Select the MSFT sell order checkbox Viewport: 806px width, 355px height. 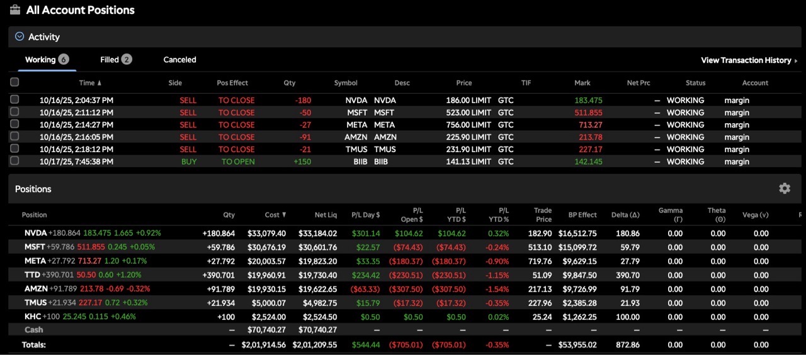pos(14,112)
